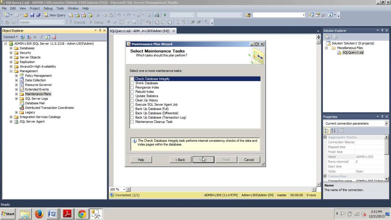This screenshot has width=391, height=220.
Task: Click the Policy Management node icon
Action: pyautogui.click(x=22, y=76)
